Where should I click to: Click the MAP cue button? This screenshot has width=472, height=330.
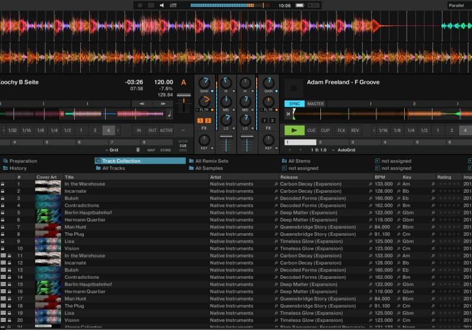click(151, 150)
